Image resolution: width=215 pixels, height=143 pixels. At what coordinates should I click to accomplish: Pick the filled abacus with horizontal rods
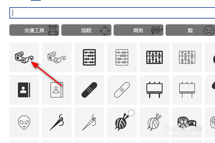tap(89, 57)
